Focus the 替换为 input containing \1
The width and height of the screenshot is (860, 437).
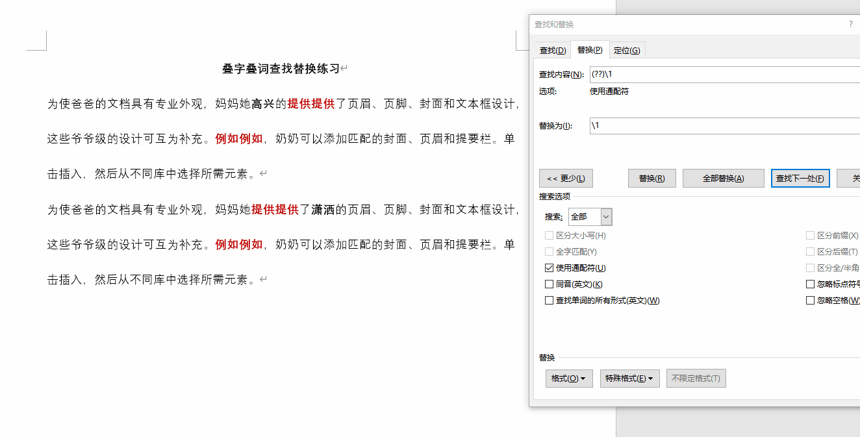tap(725, 125)
